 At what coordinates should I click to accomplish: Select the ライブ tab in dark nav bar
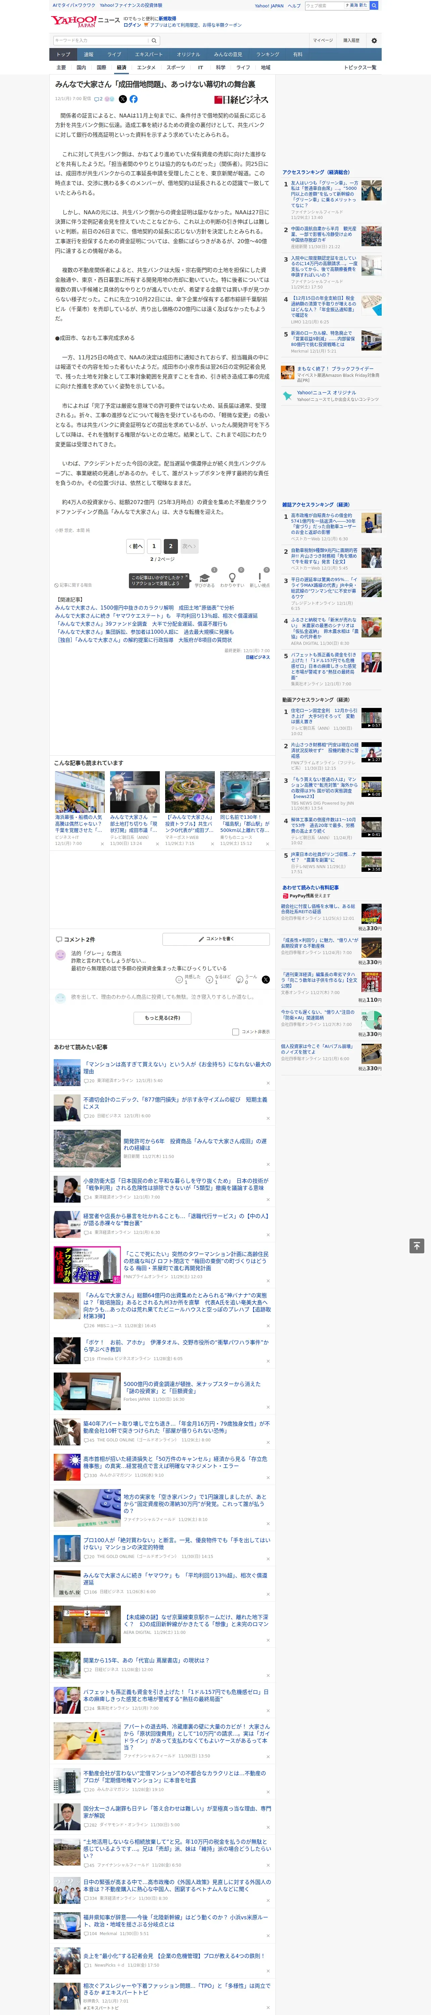(114, 55)
